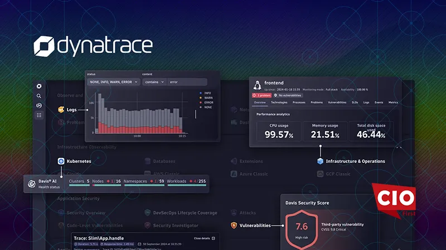Click the Code-Level Vulnerabilities icon

61,226
